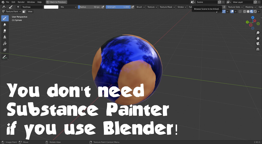
Task: Select the Soften tool
Action: coord(5,25)
